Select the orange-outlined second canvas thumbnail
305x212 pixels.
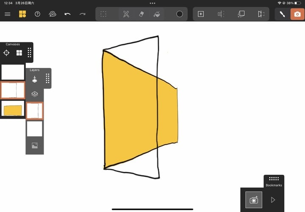(13, 90)
